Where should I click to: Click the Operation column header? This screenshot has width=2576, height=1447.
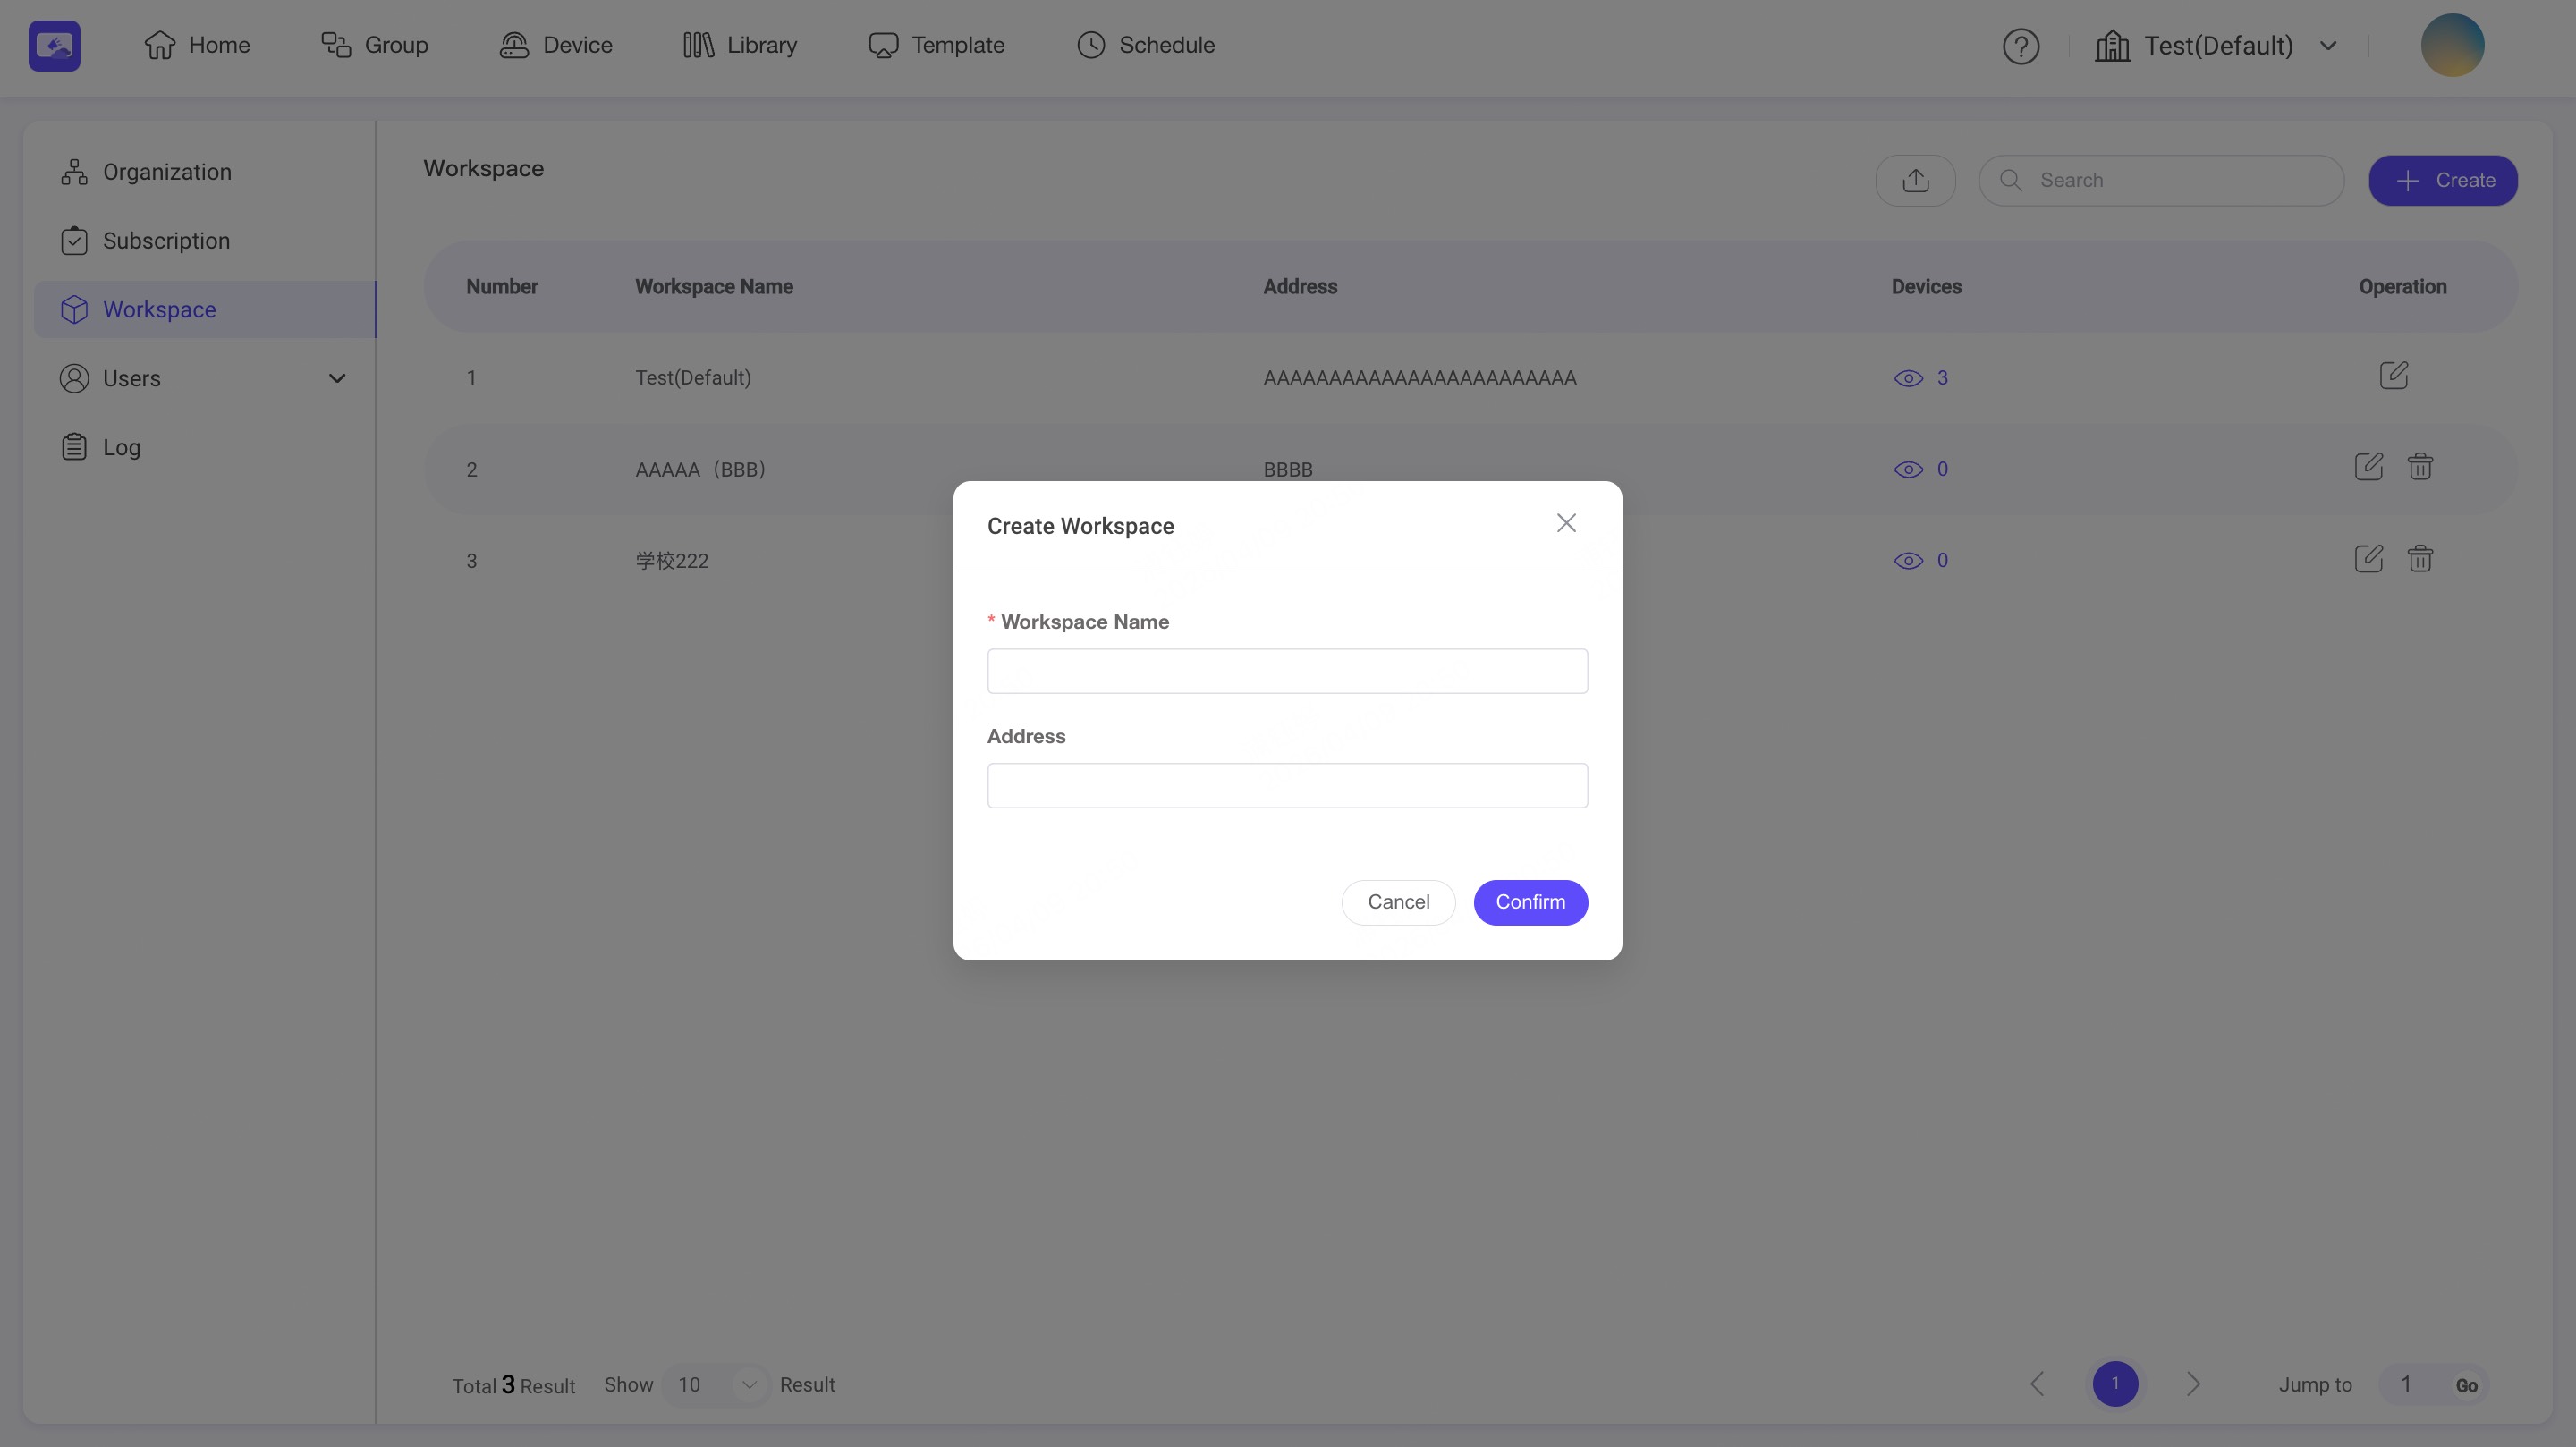pos(2402,287)
